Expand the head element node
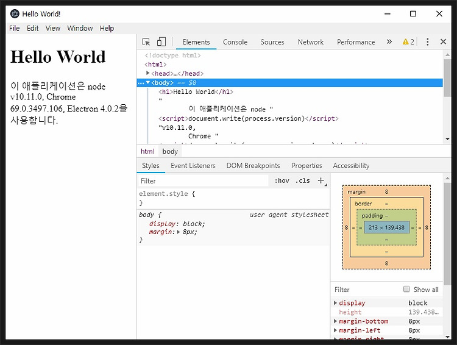 click(148, 73)
